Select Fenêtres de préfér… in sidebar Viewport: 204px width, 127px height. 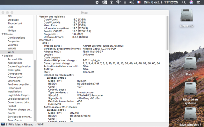coord(19,84)
